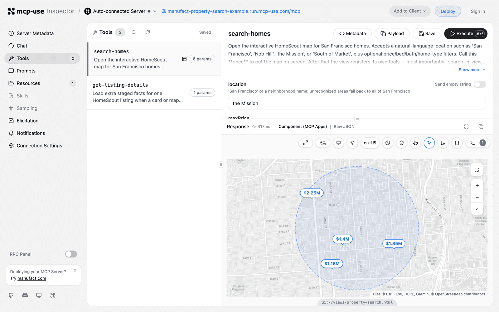499x312 pixels.
Task: Expand the response panel to fullscreen
Action: (466, 127)
